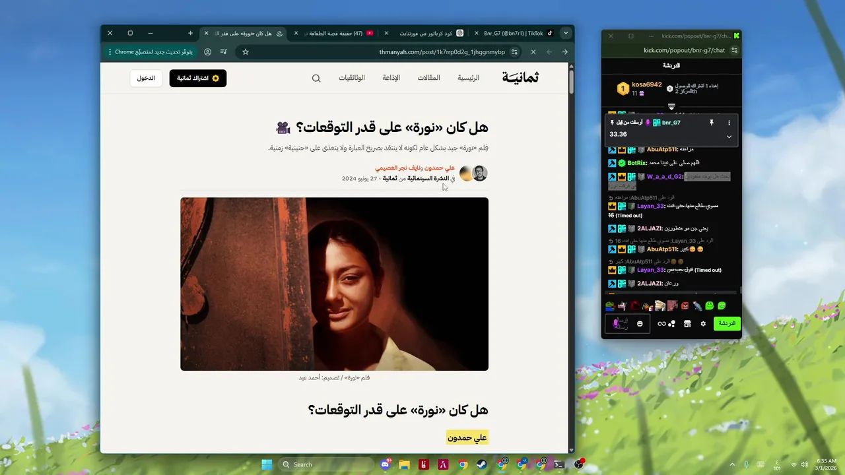Viewport: 845px width, 475px height.
Task: Open المقالات in the site navigation
Action: click(429, 78)
